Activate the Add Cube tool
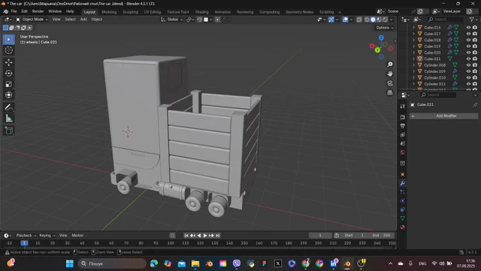The width and height of the screenshot is (481, 271). point(8,130)
